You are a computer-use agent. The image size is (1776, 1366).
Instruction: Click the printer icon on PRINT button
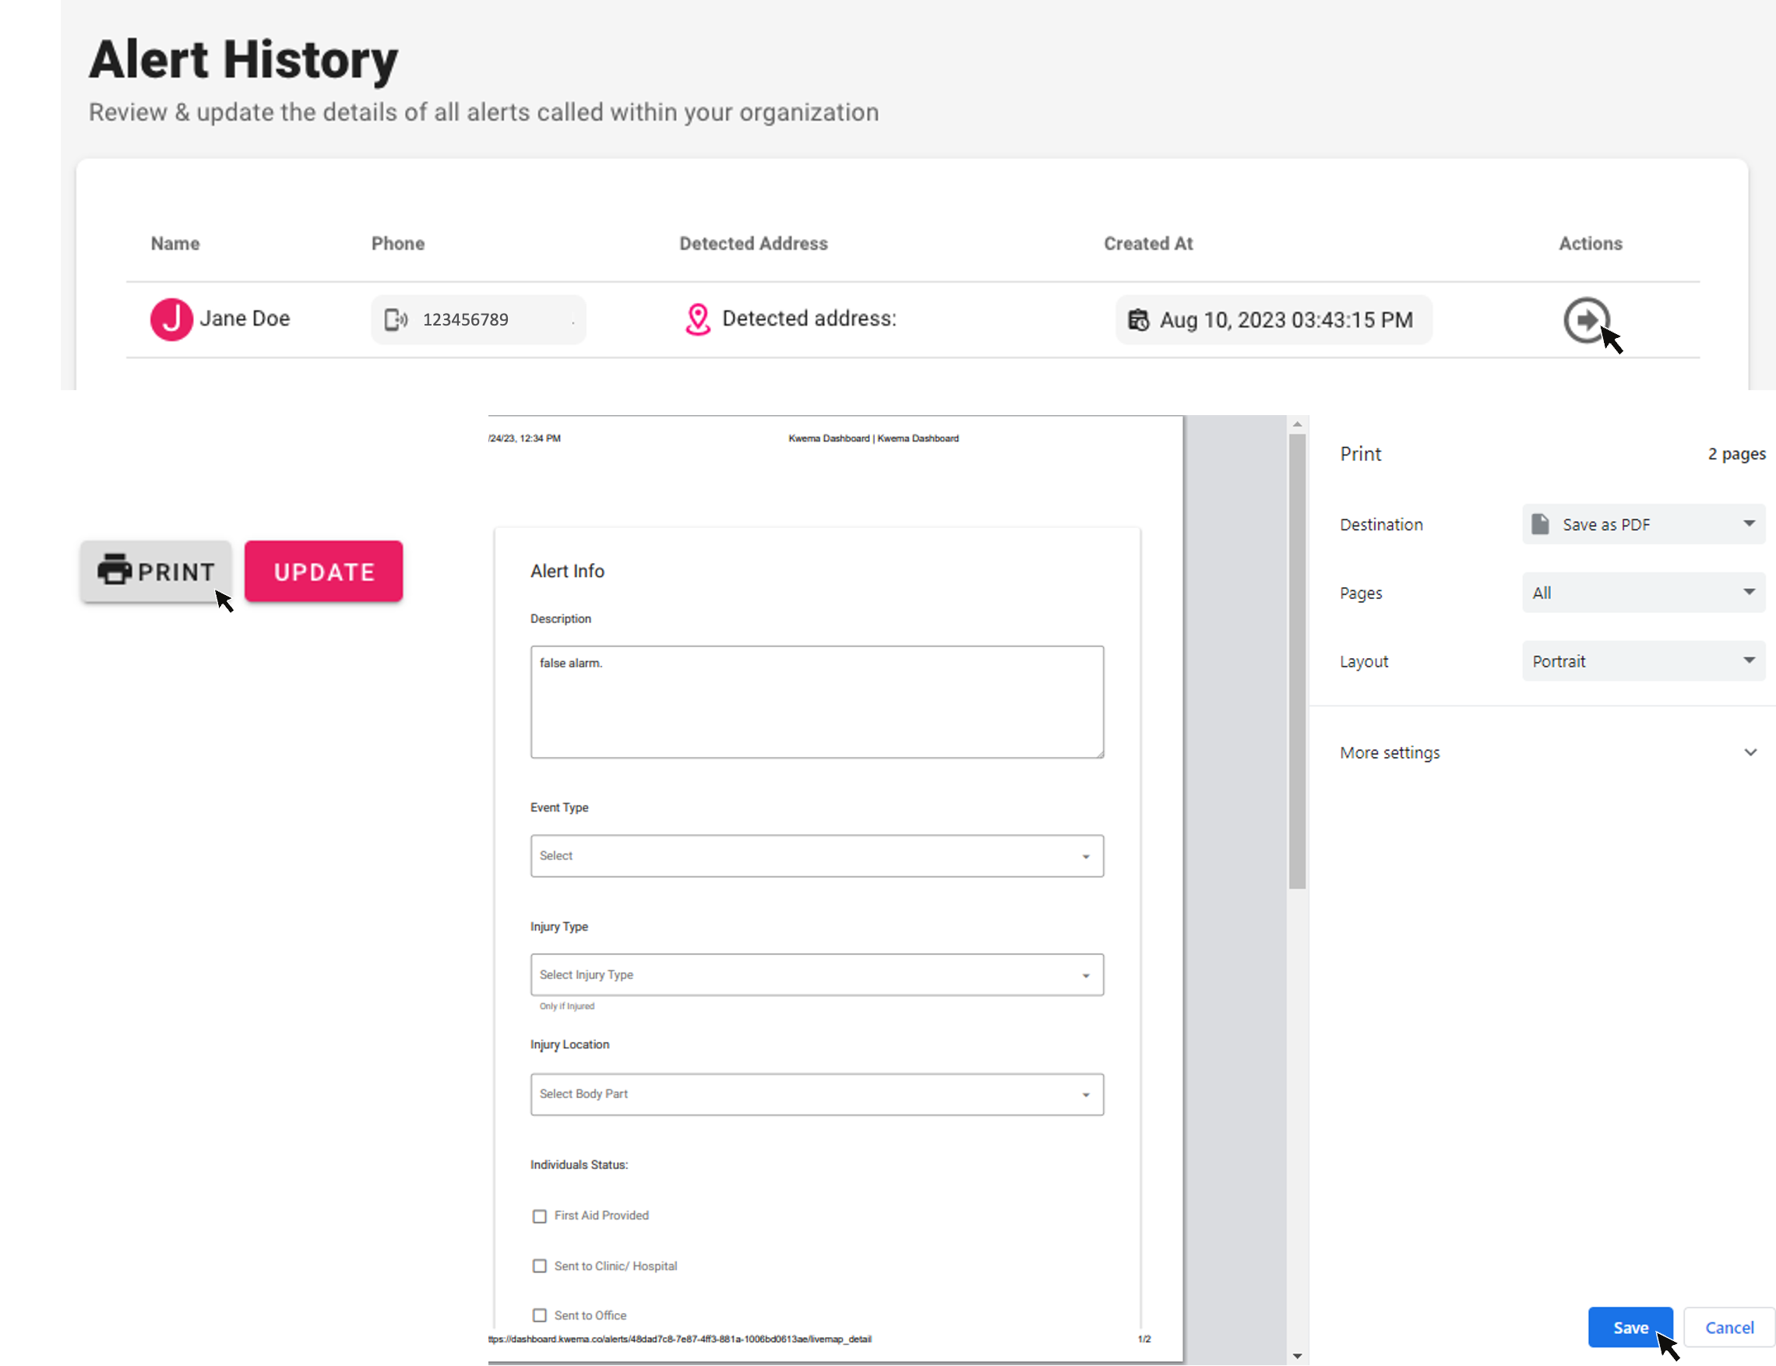[x=115, y=570]
